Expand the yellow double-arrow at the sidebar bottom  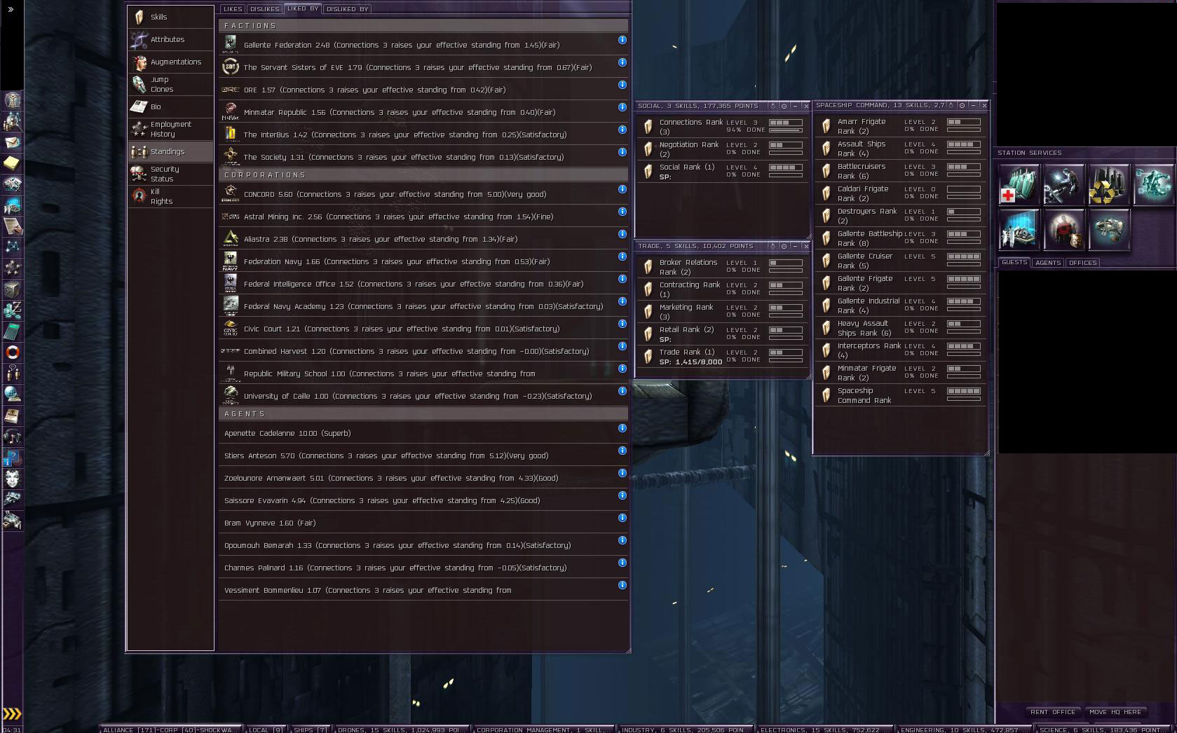[12, 714]
